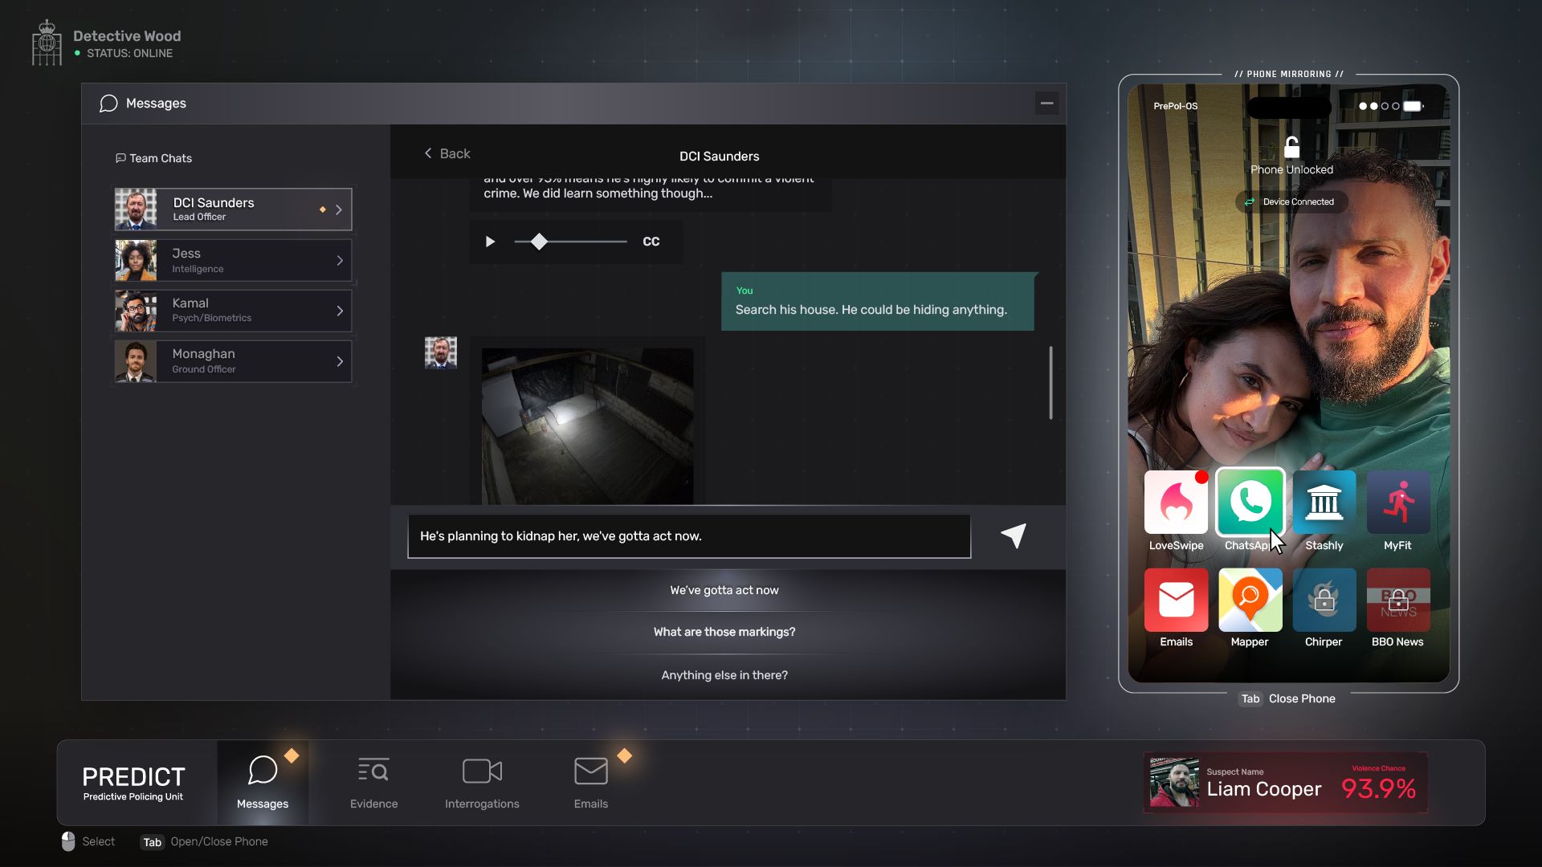Choose reply "What are those markings?"

pos(724,632)
